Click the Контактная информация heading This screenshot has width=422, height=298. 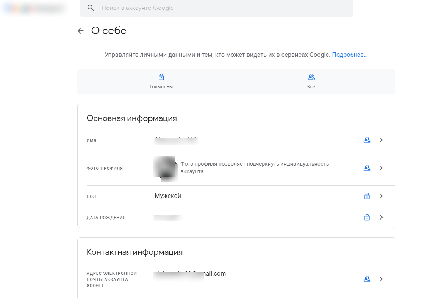[134, 252]
